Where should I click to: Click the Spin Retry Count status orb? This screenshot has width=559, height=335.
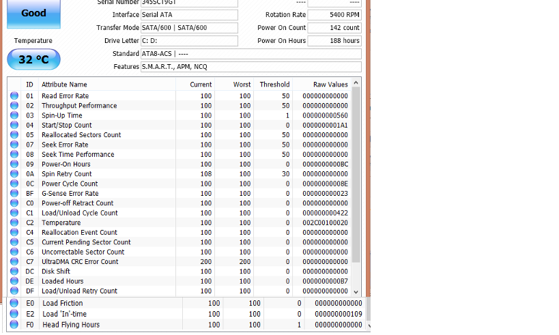pyautogui.click(x=14, y=173)
